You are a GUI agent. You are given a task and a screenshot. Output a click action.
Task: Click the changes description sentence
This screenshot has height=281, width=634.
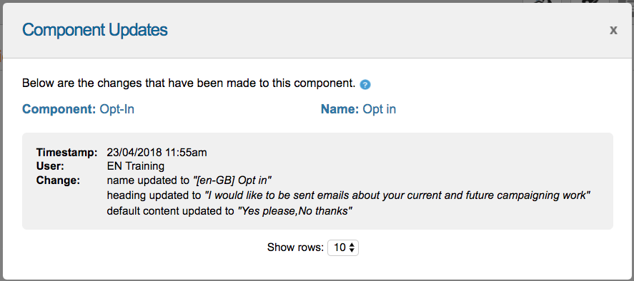pyautogui.click(x=189, y=83)
